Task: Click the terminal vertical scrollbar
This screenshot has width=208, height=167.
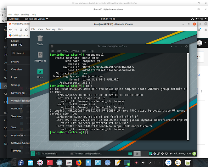Action: pos(188,97)
